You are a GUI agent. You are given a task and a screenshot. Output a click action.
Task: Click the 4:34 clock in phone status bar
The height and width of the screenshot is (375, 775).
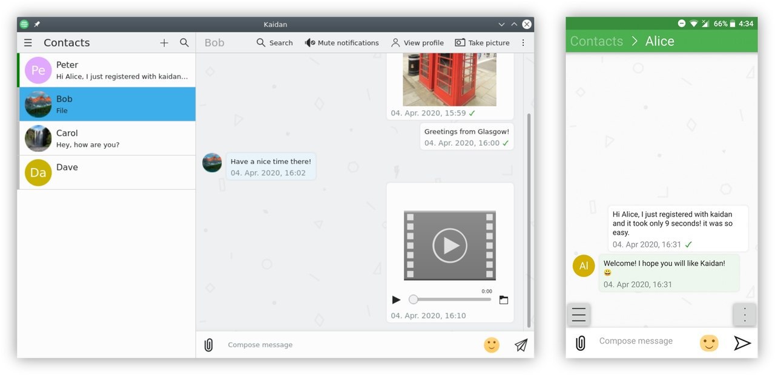[x=747, y=24]
